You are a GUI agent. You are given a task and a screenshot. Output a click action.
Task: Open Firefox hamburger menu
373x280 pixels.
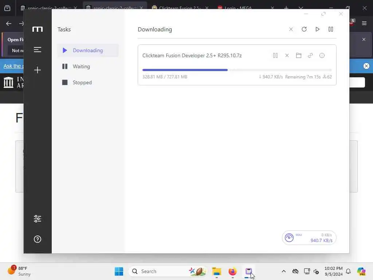(x=364, y=23)
